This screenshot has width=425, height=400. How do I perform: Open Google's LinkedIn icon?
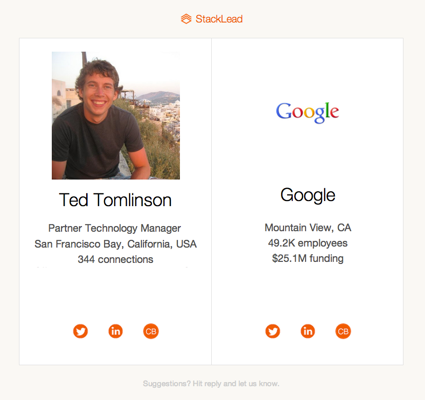[308, 331]
